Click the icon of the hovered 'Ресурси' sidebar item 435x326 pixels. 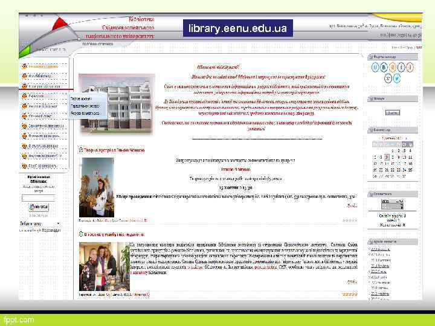coord(24,96)
